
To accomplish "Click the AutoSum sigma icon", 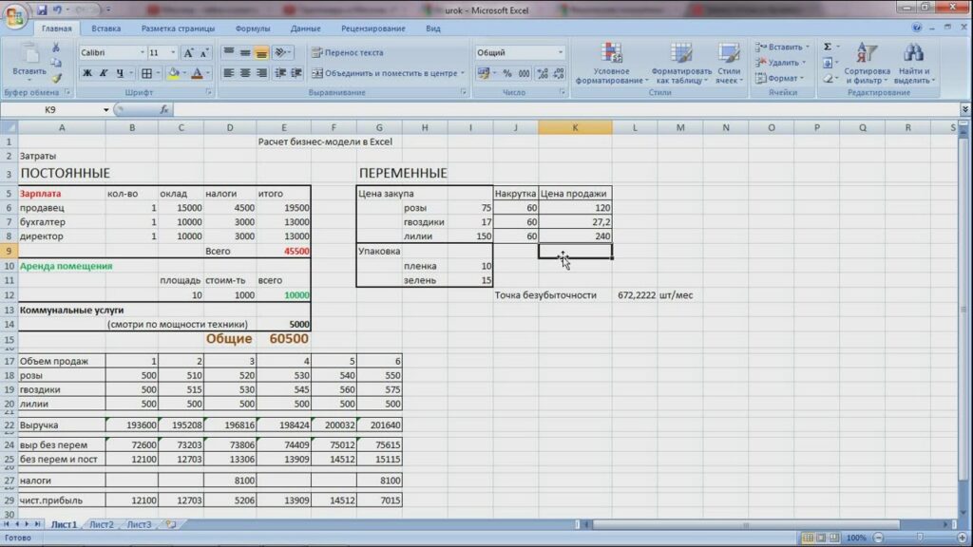I will (828, 47).
